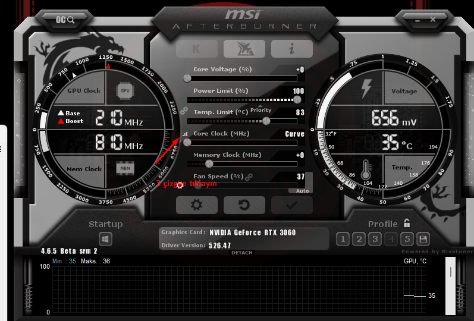Click the Kombustor K button
Viewport: 474px width, 321px height.
coord(197,48)
